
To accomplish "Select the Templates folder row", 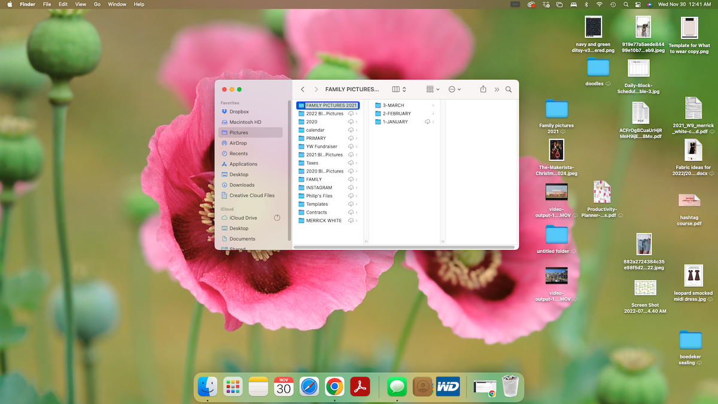I will (328, 204).
